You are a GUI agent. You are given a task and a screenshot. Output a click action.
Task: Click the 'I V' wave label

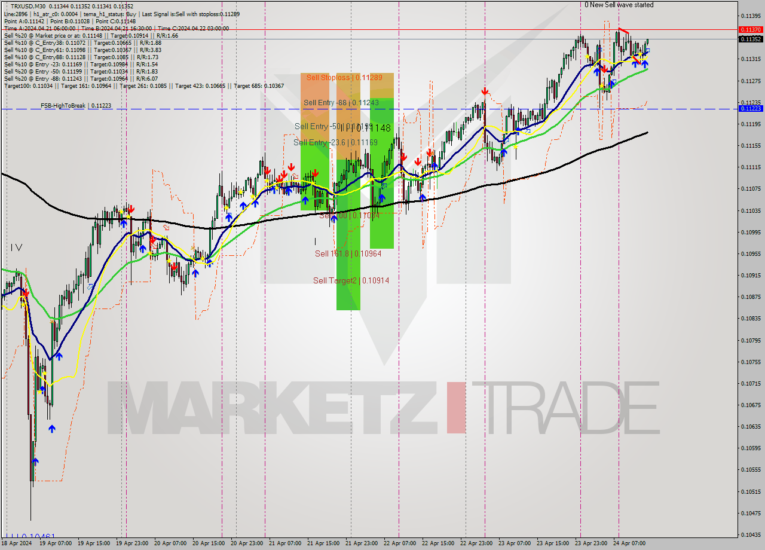(16, 247)
